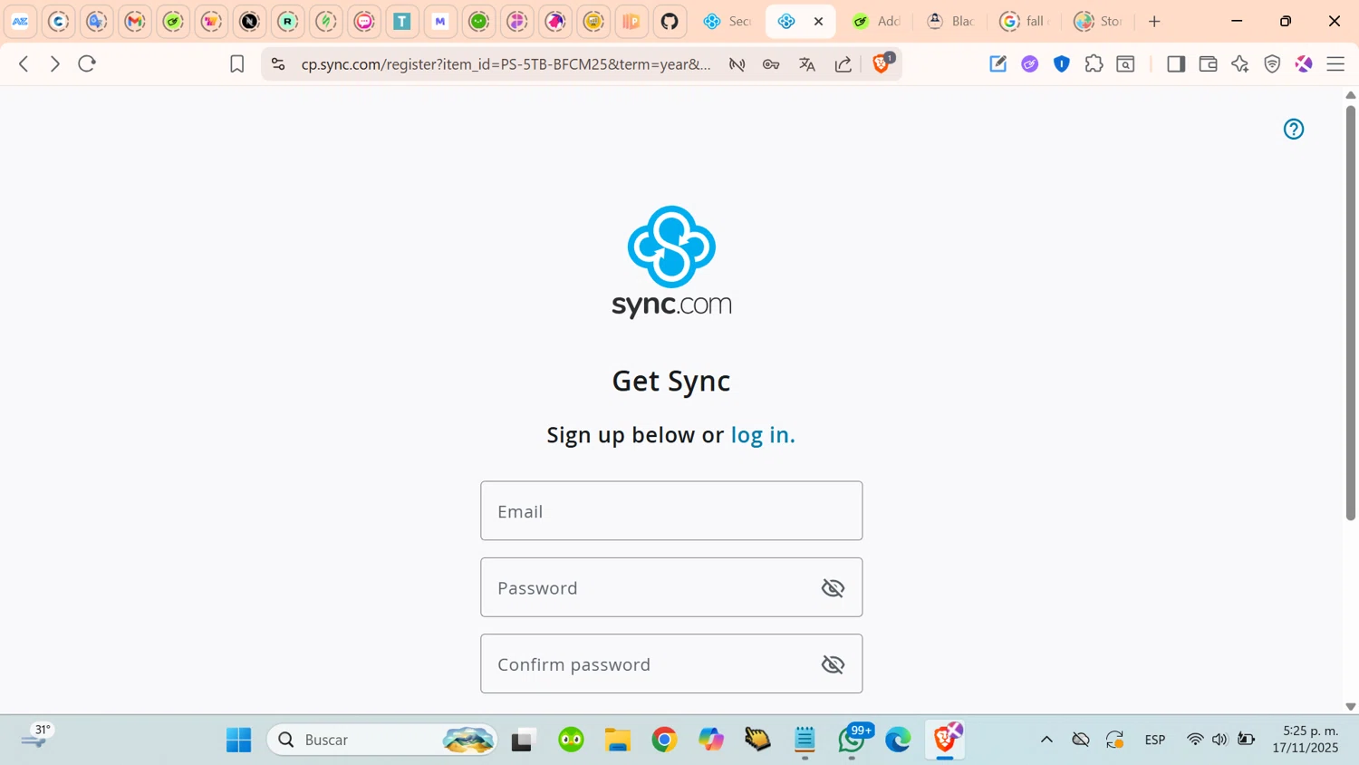Open the help question mark icon
1359x765 pixels.
(x=1294, y=129)
